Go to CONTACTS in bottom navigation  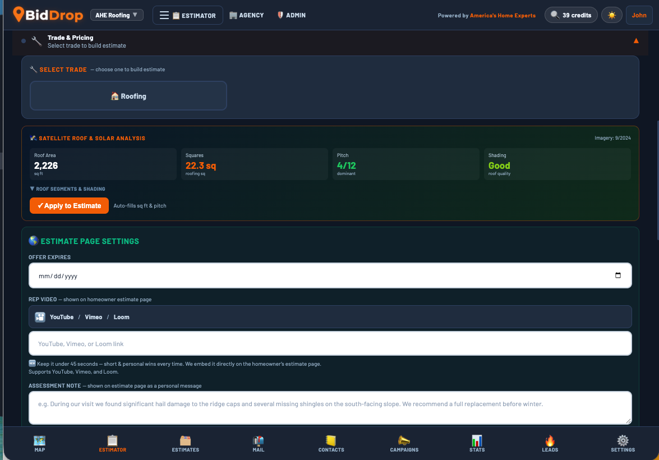331,444
